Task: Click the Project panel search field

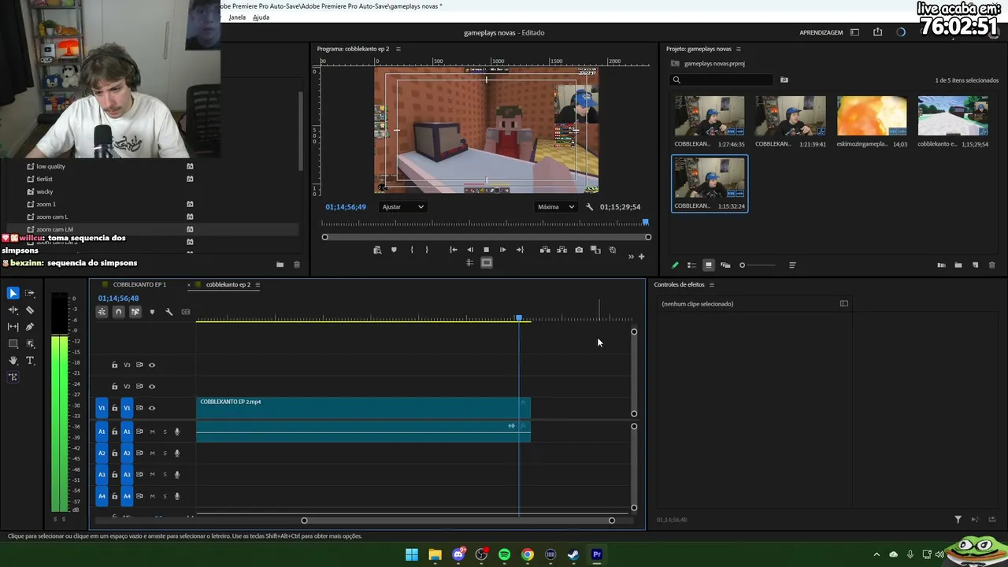Action: [722, 80]
